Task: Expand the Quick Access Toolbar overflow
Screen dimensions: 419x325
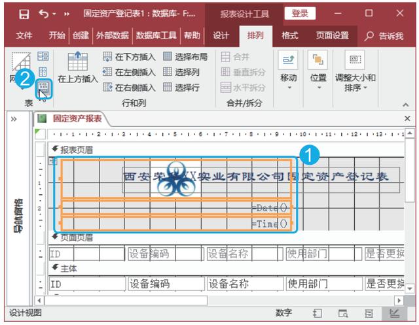Action: (x=67, y=14)
